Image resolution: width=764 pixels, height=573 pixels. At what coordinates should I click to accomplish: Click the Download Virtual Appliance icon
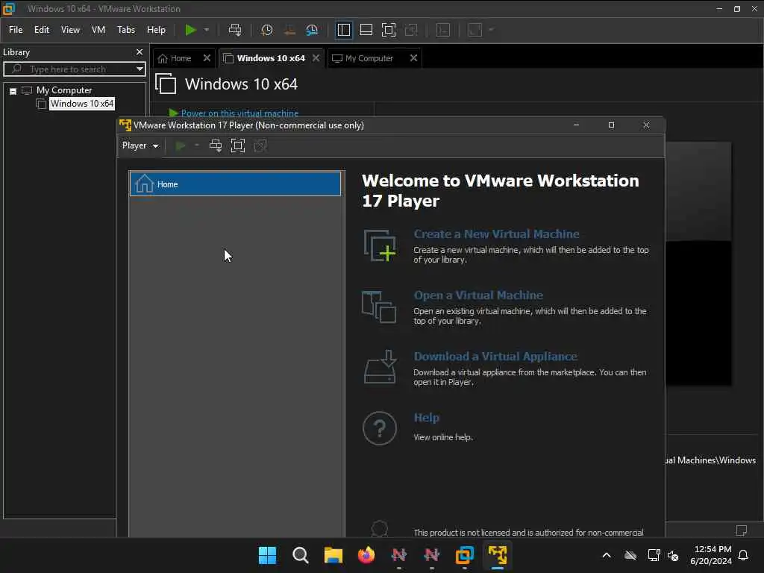point(380,367)
